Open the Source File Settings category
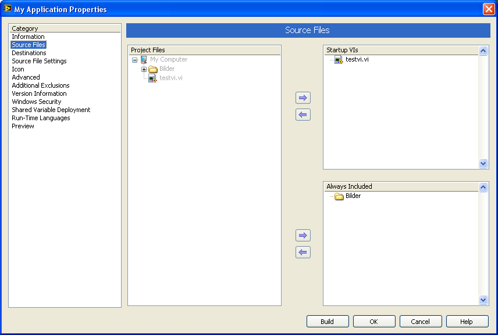498x335 pixels. click(x=39, y=61)
